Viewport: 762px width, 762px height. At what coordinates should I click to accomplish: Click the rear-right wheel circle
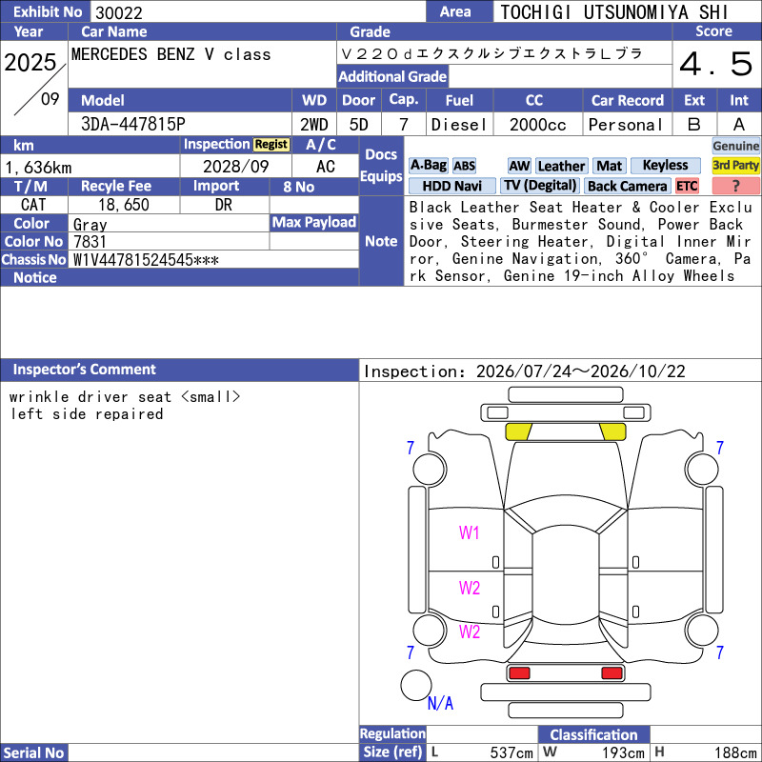[x=702, y=631]
